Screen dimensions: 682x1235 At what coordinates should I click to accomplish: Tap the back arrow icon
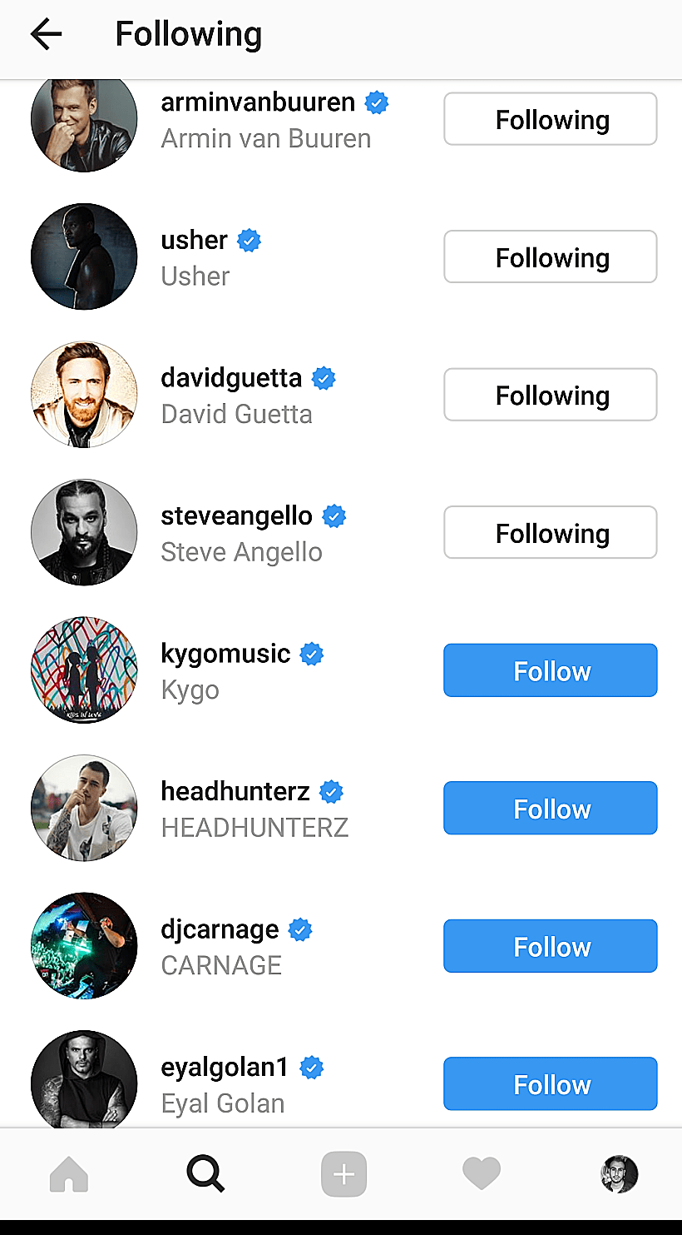47,34
